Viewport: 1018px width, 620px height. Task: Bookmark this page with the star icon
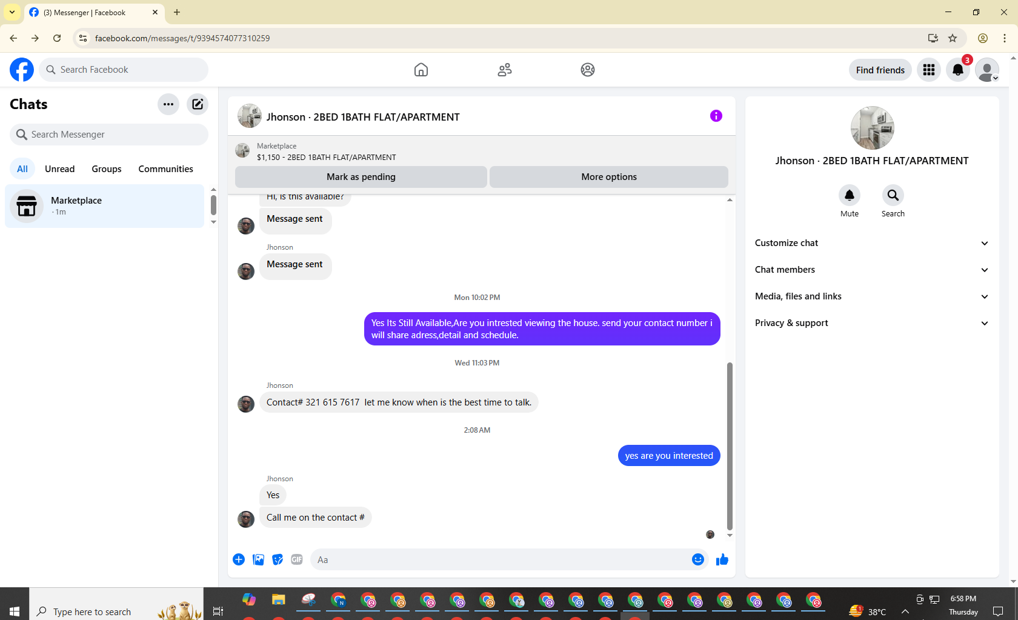pos(953,38)
